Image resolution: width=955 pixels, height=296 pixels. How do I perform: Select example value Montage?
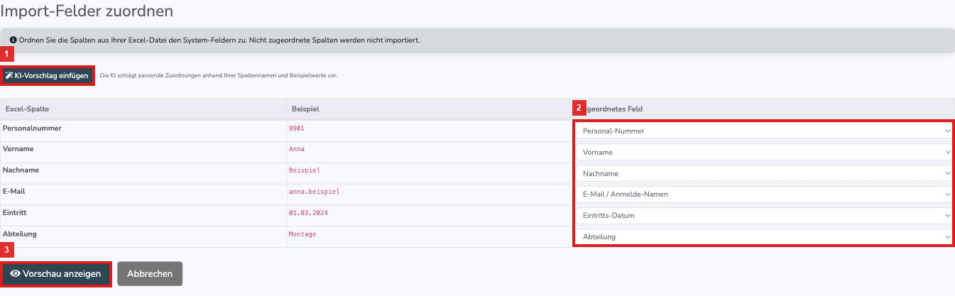tap(302, 234)
